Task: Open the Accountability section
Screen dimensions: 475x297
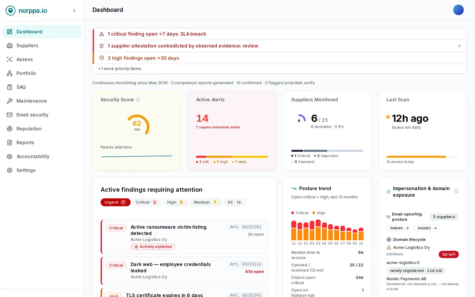Action: [x=42, y=156]
